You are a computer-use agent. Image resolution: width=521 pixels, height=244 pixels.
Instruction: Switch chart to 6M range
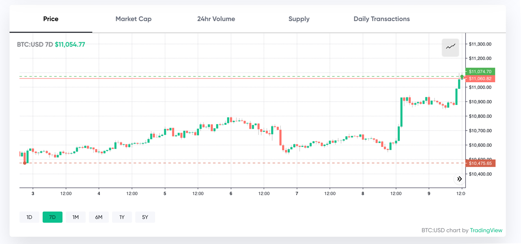(99, 217)
